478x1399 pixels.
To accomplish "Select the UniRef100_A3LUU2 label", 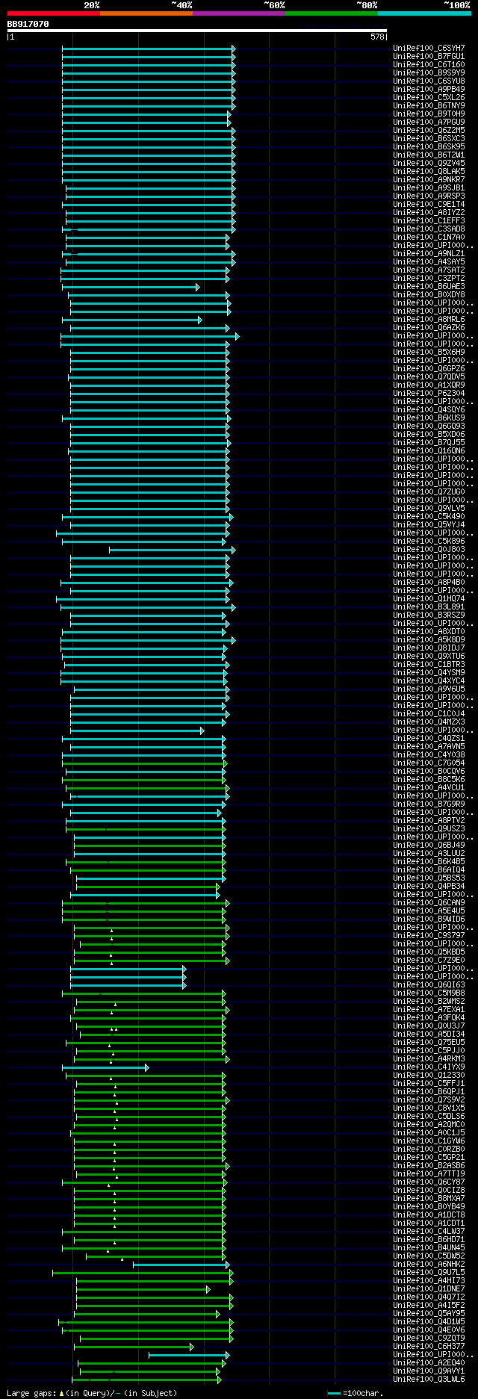I will (x=429, y=854).
